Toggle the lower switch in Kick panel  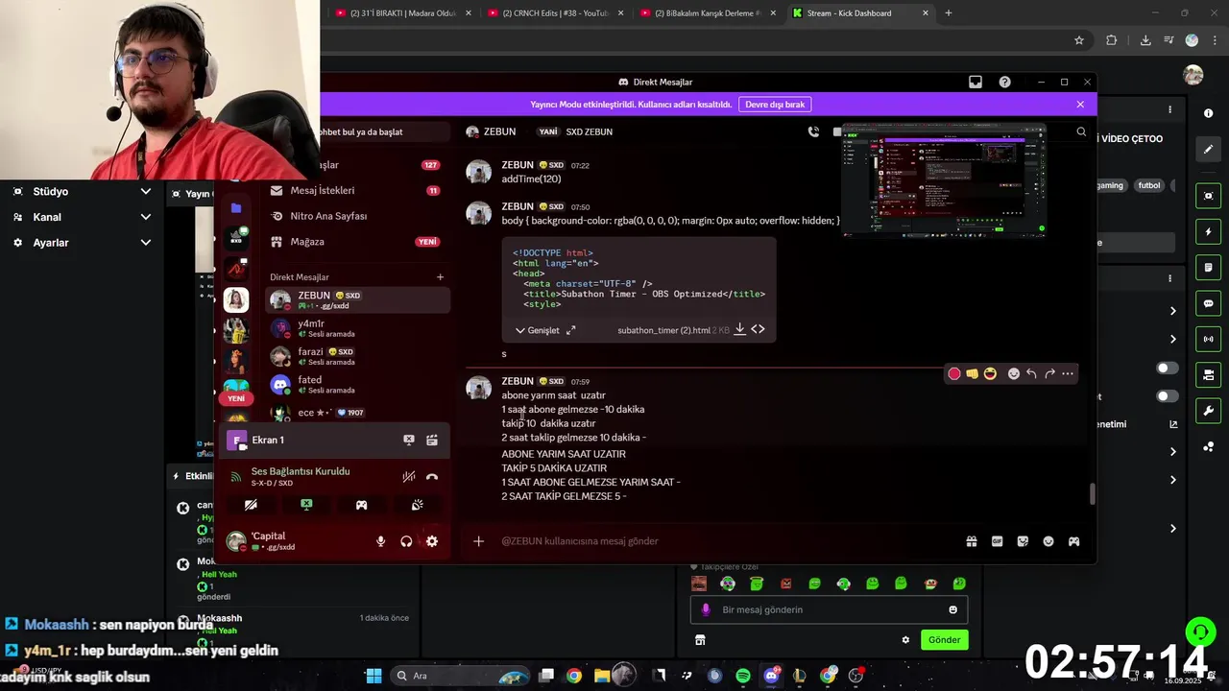(x=1168, y=396)
